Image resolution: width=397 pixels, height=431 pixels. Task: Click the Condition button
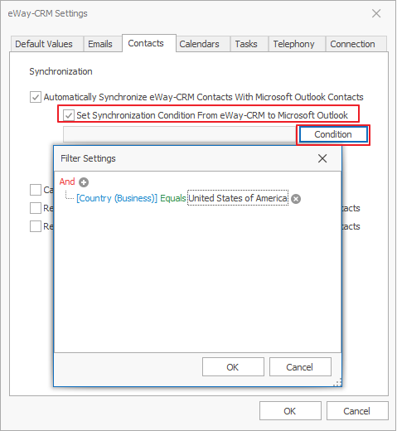click(x=333, y=134)
